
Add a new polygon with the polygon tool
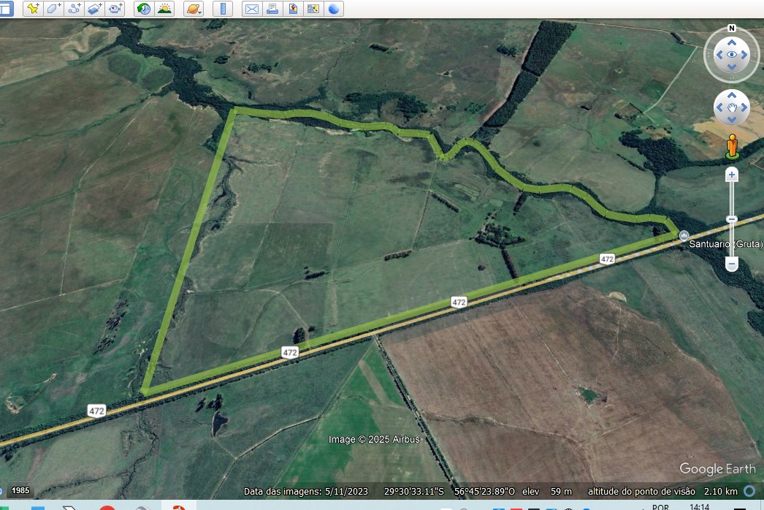pyautogui.click(x=53, y=8)
